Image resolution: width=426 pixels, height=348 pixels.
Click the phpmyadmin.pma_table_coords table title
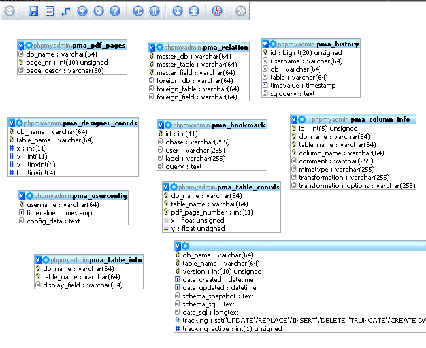pyautogui.click(x=229, y=187)
